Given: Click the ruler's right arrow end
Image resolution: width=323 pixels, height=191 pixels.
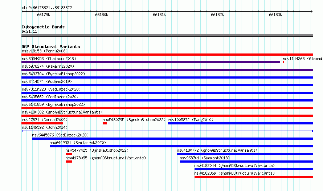Looking at the screenshot, I should click(x=312, y=12).
